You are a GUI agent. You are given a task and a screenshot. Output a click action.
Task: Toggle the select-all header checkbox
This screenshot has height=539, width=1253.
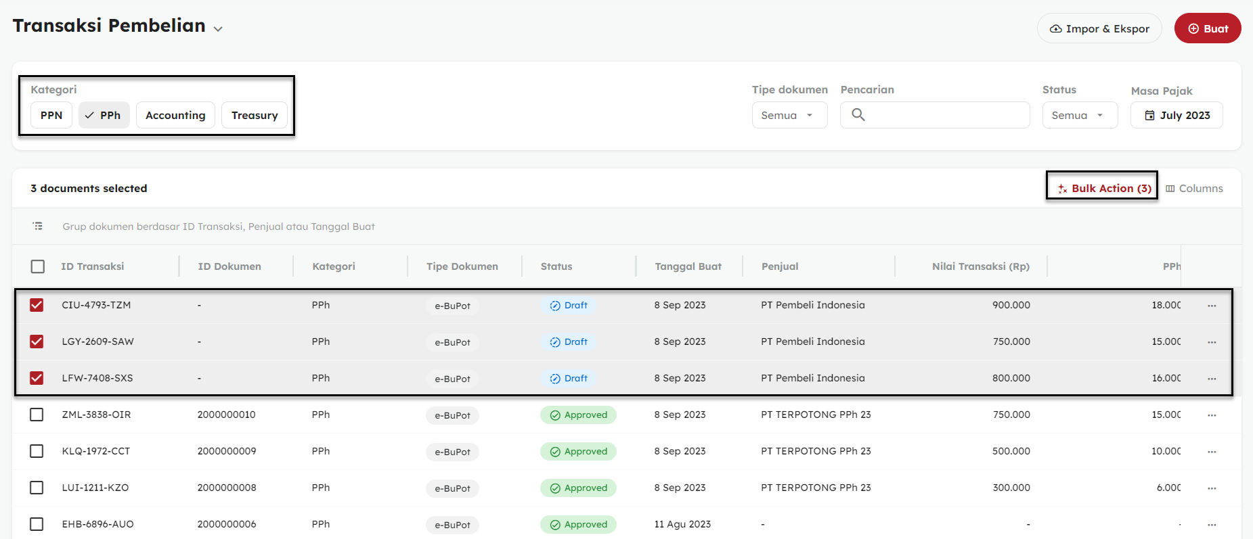(38, 266)
